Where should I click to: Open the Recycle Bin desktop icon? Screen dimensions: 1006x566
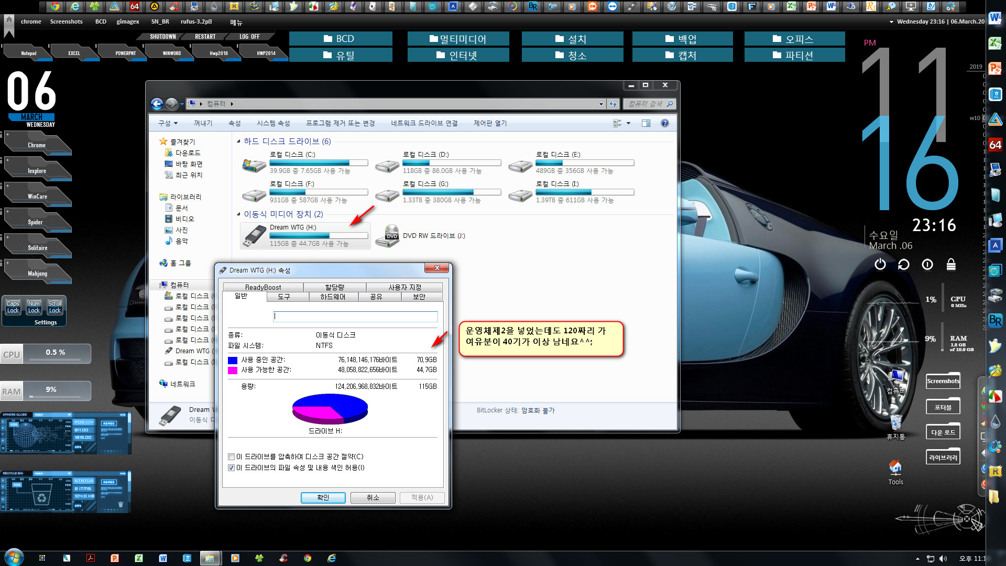(x=896, y=427)
